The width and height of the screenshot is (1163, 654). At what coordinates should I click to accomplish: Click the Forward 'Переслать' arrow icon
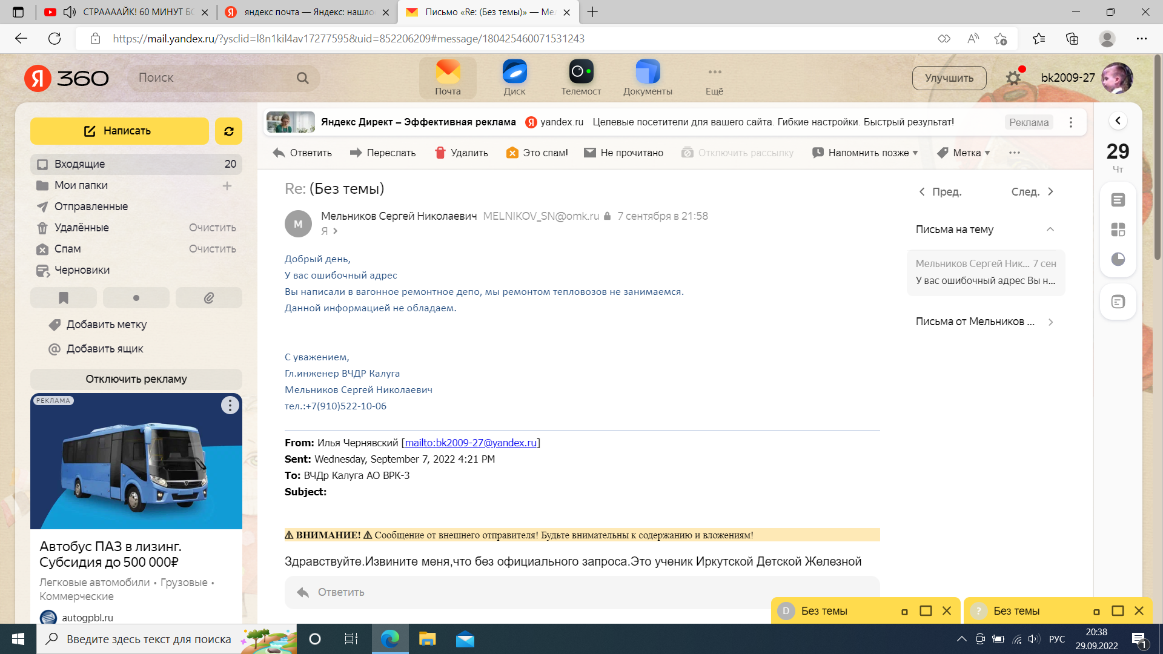[x=356, y=153]
